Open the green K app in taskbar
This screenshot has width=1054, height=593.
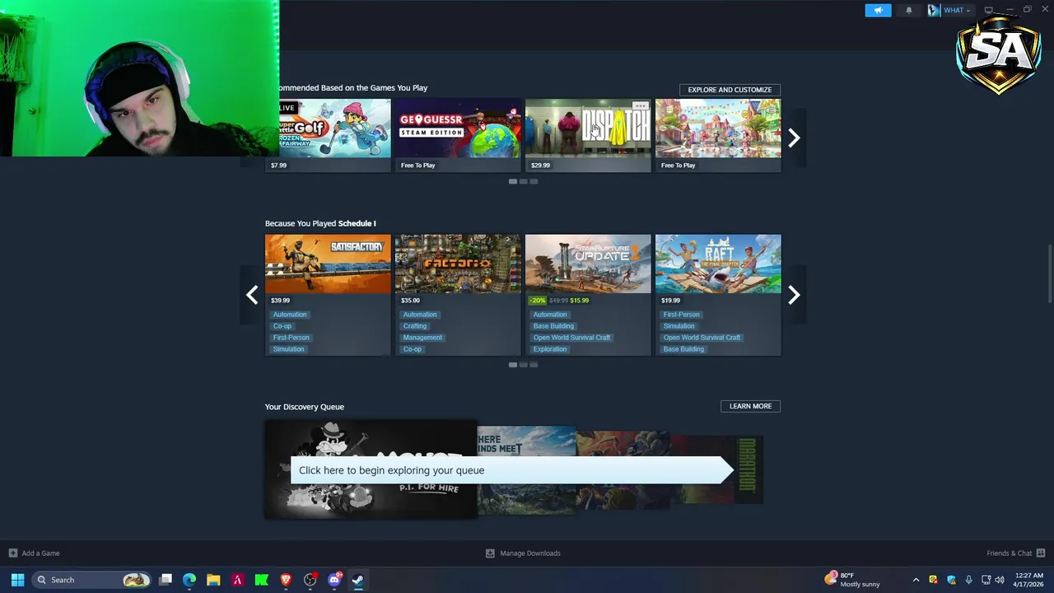pos(262,580)
